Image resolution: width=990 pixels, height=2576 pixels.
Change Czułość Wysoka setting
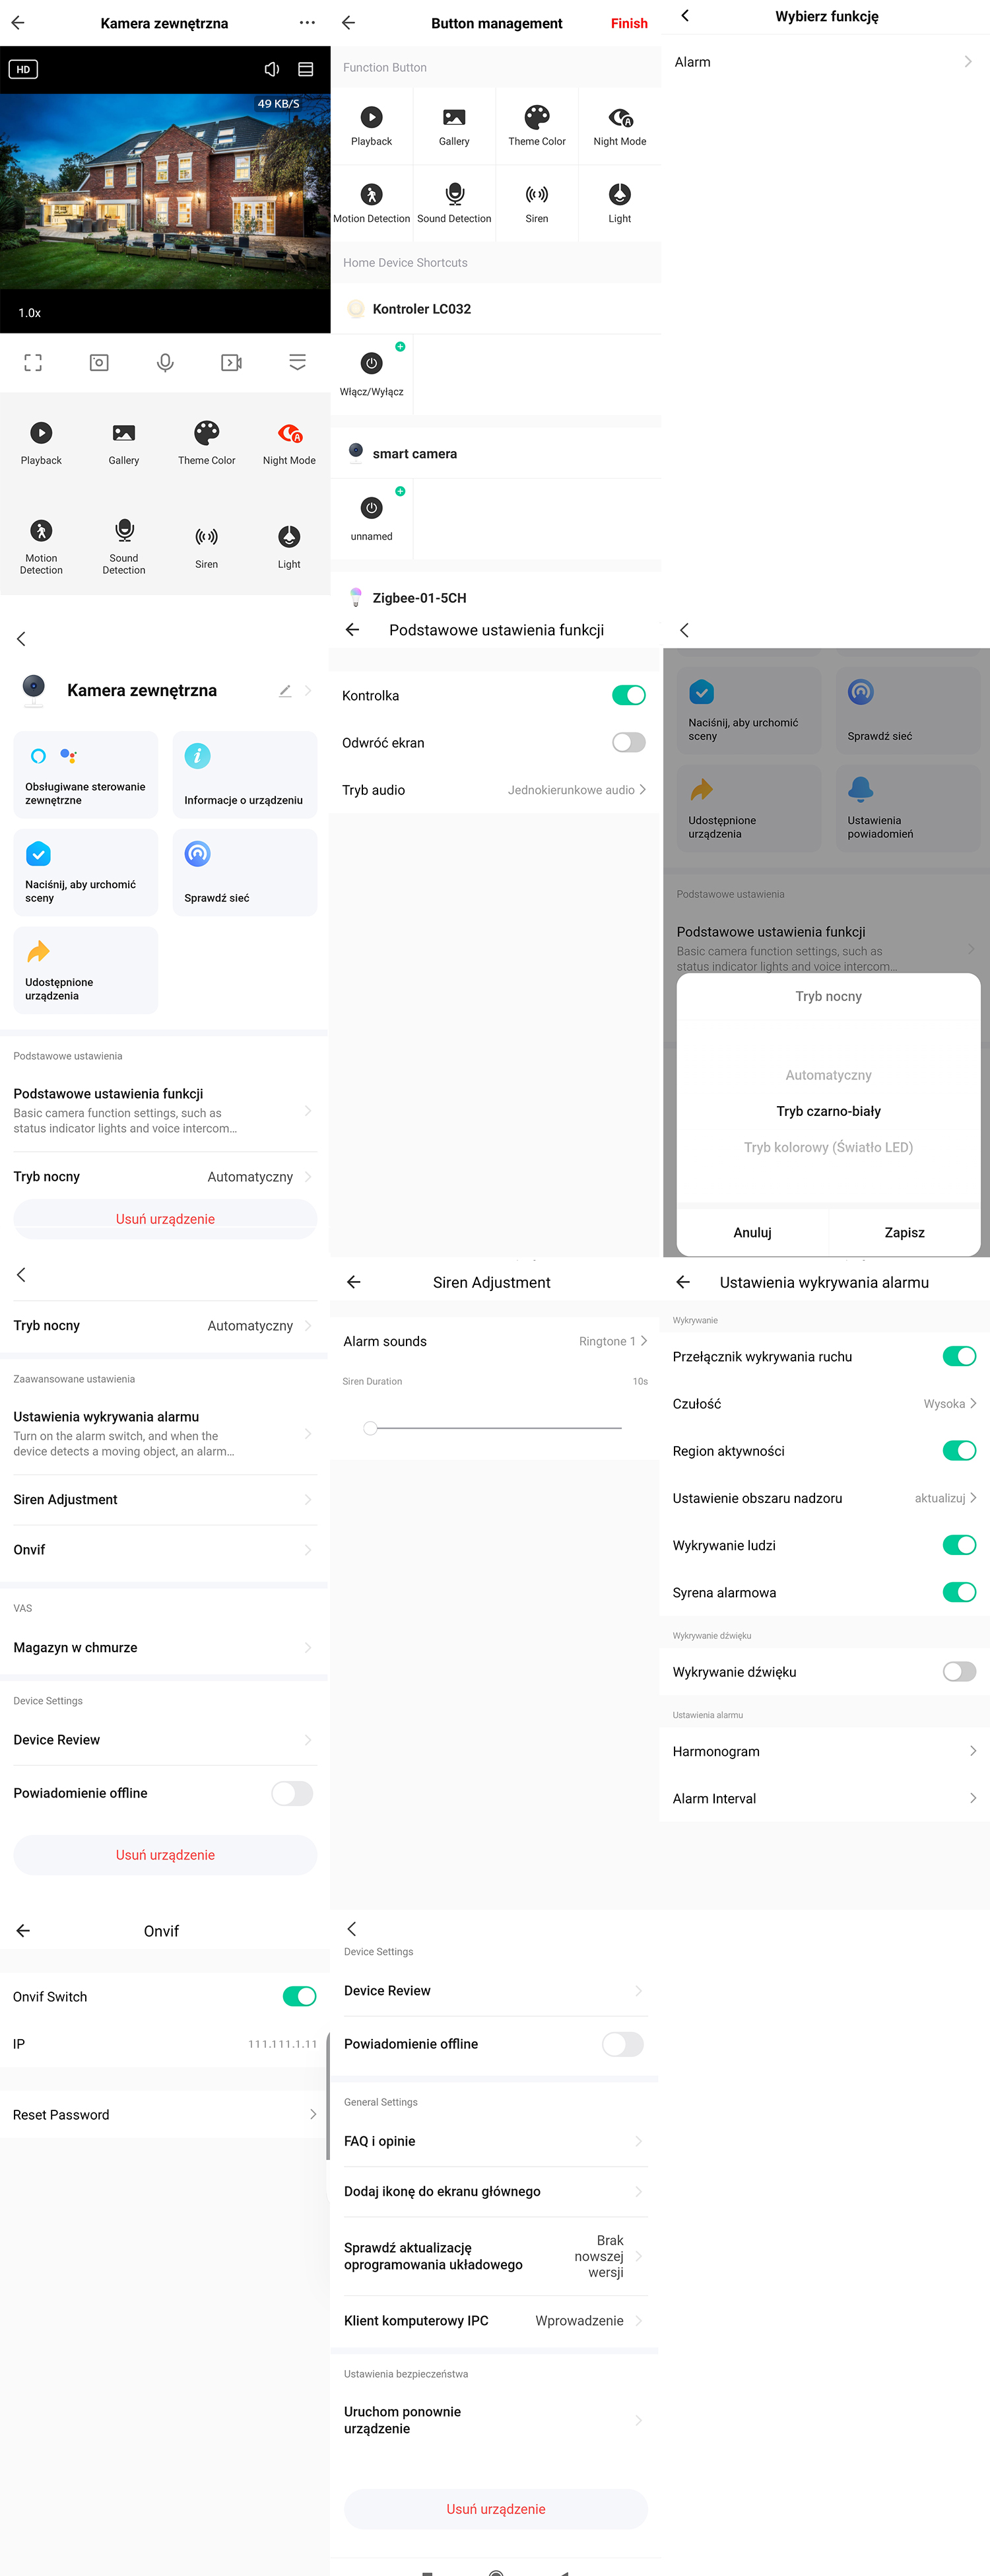pyautogui.click(x=824, y=1403)
